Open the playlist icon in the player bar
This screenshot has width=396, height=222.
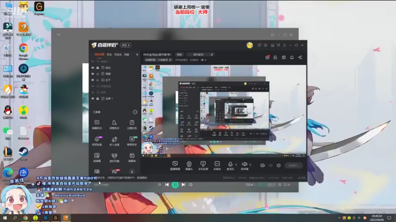click(x=159, y=185)
